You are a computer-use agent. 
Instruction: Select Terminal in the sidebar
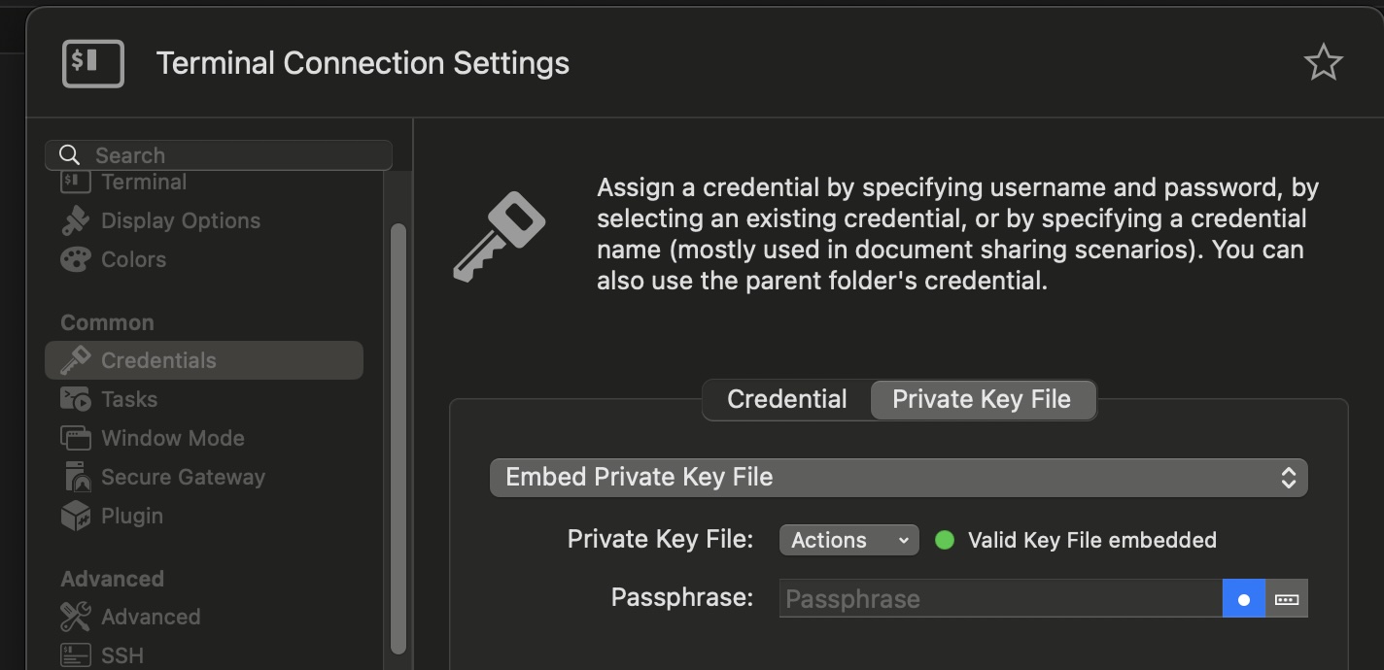143,182
